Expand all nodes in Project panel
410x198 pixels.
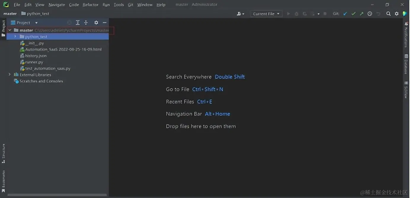pyautogui.click(x=78, y=23)
